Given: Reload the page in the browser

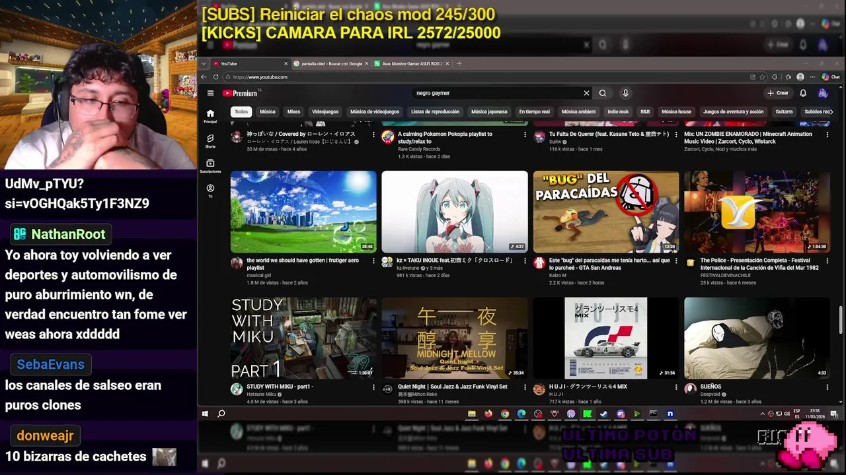Looking at the screenshot, I should click(x=215, y=77).
